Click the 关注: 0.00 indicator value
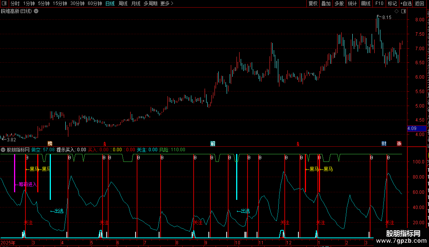This screenshot has height=247, width=429. coord(147,150)
